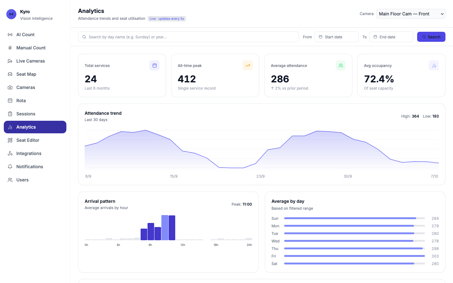The width and height of the screenshot is (453, 283).
Task: Click the Notifications bell icon
Action: [x=10, y=167]
